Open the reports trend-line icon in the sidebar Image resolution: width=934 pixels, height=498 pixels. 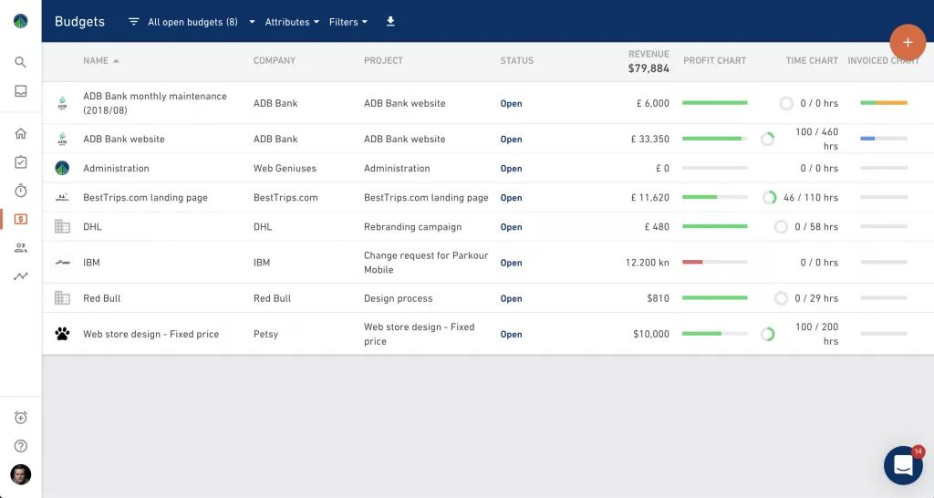click(20, 275)
